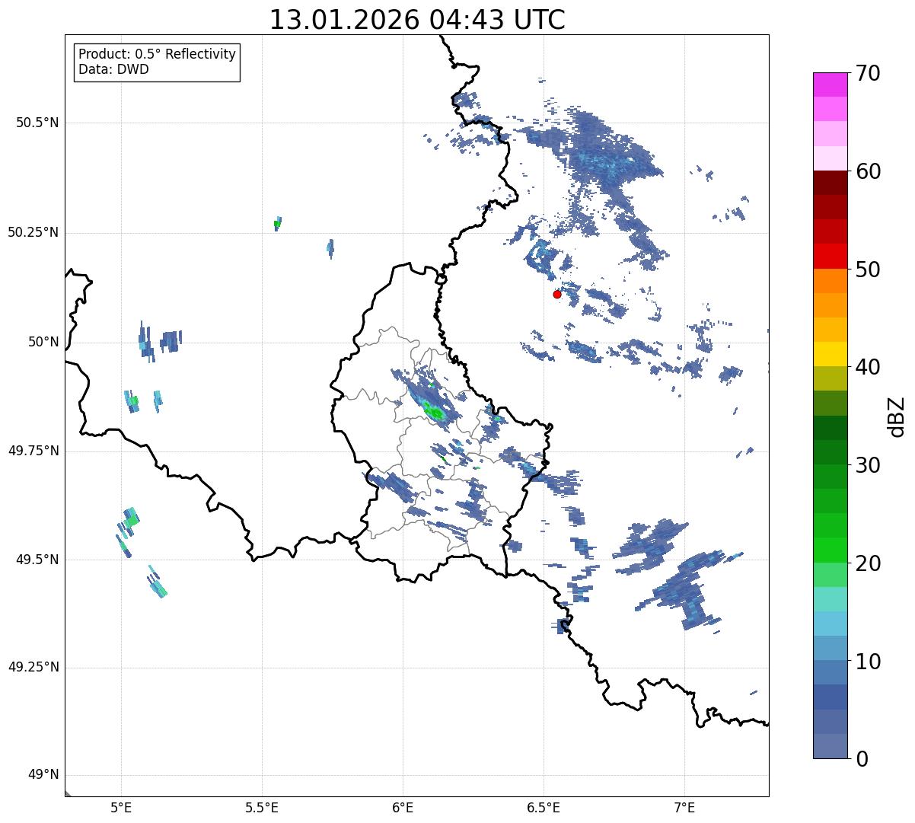Click the small green echo near 50.25°N 5.5°E
The image size is (915, 823).
(277, 224)
